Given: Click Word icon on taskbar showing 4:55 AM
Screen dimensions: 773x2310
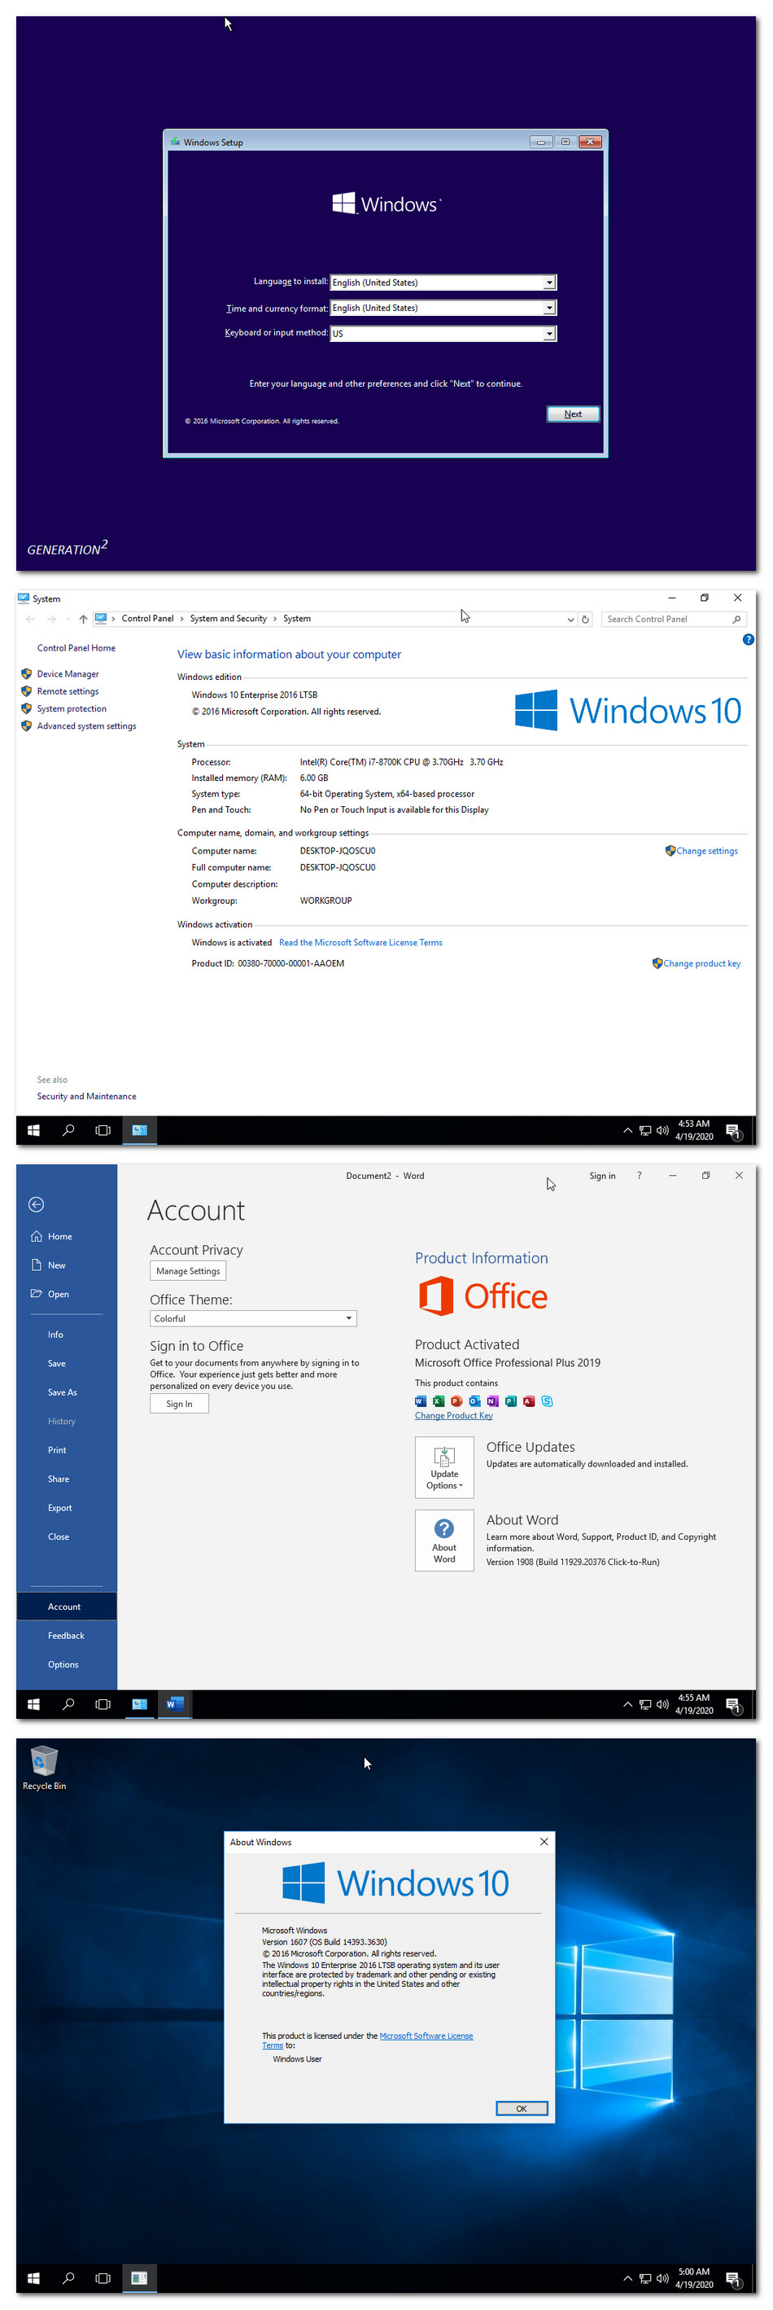Looking at the screenshot, I should (x=175, y=1704).
